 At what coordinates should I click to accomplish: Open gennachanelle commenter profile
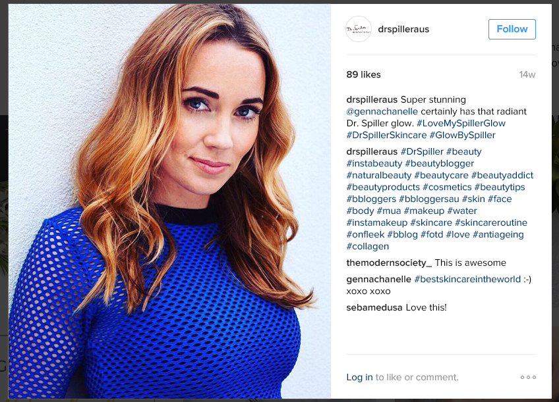[378, 279]
